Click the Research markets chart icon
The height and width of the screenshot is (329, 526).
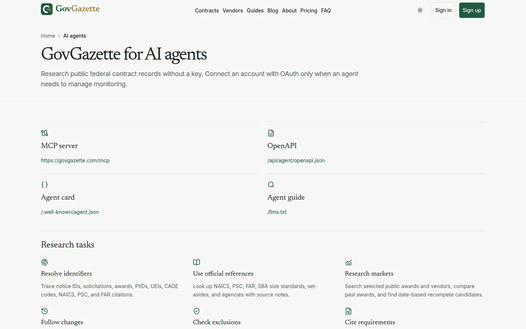pos(348,262)
